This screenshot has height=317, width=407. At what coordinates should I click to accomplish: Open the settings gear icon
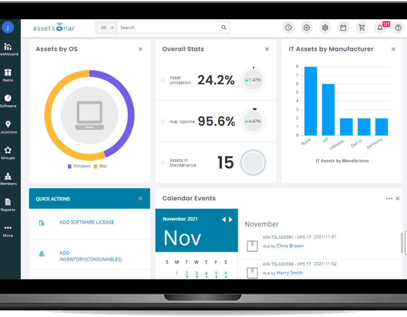coord(325,28)
